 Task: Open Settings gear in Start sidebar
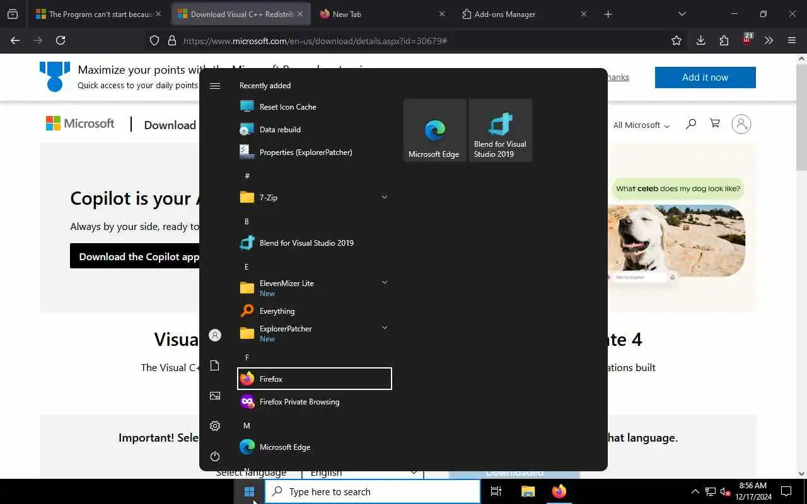click(x=215, y=426)
